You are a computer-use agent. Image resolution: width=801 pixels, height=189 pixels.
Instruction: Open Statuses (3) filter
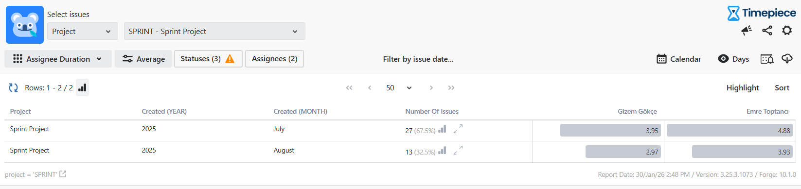tap(208, 59)
